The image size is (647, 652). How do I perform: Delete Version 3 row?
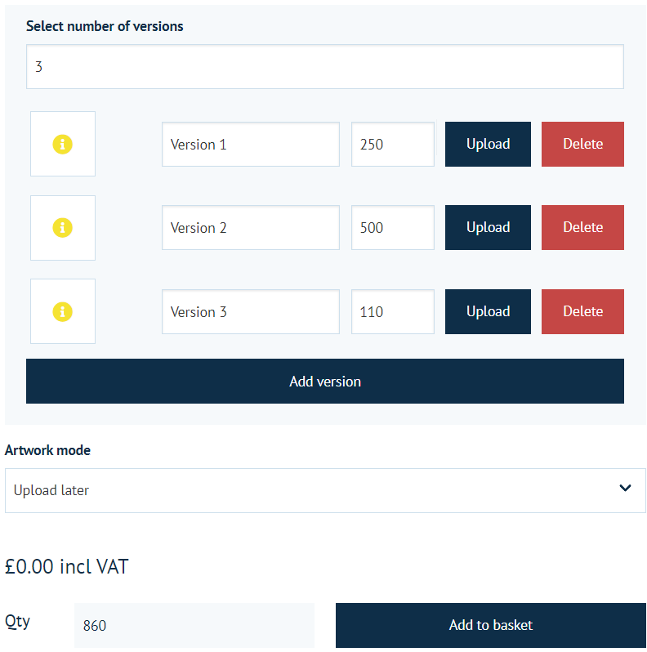pyautogui.click(x=582, y=311)
